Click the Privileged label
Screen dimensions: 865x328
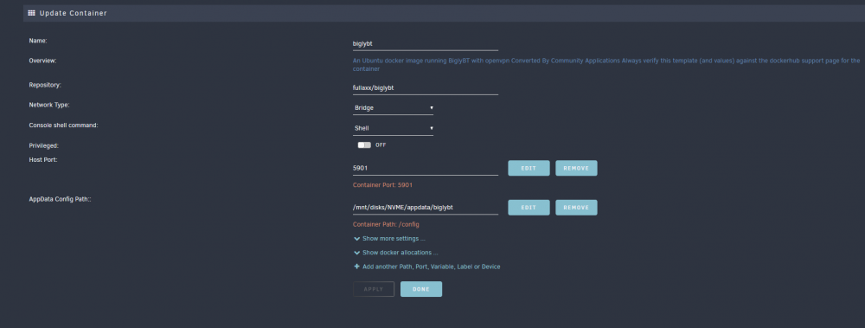(x=43, y=145)
